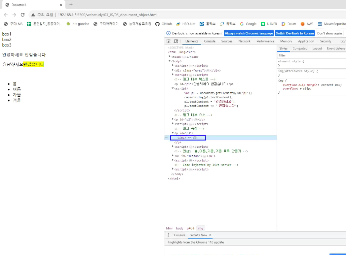The width and height of the screenshot is (346, 255).
Task: Switch to the Layout styles tab
Action: [317, 48]
